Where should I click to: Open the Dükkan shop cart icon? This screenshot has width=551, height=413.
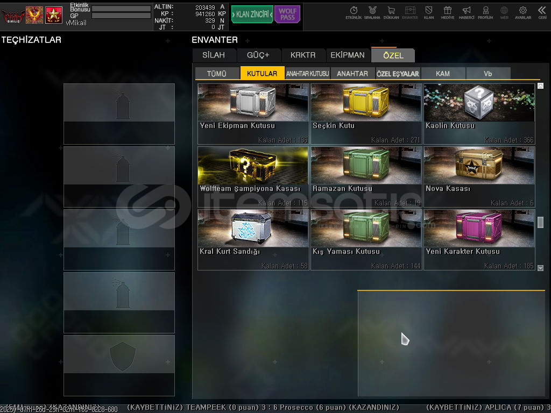point(391,13)
